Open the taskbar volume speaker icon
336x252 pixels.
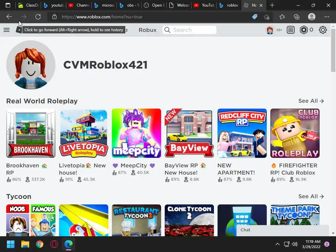[295, 244]
